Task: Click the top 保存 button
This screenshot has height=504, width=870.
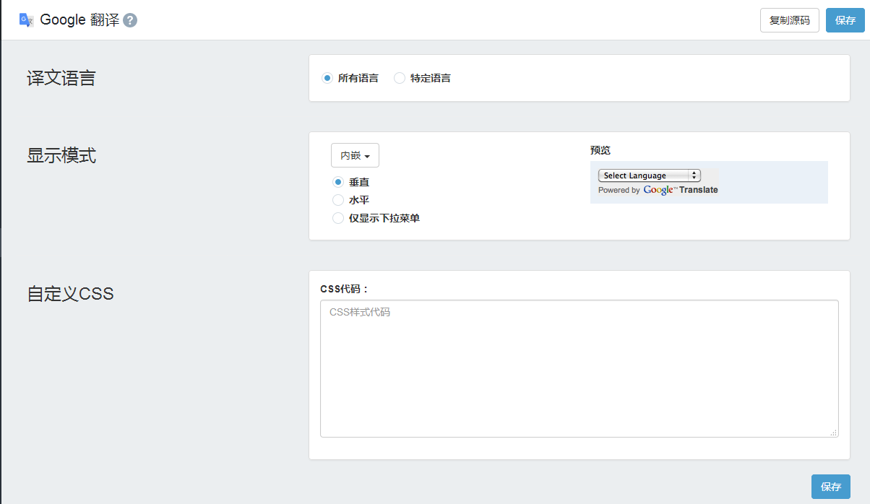Action: click(845, 20)
